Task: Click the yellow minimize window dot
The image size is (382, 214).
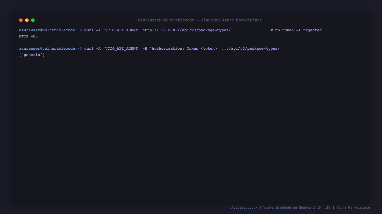Action: pyautogui.click(x=27, y=20)
